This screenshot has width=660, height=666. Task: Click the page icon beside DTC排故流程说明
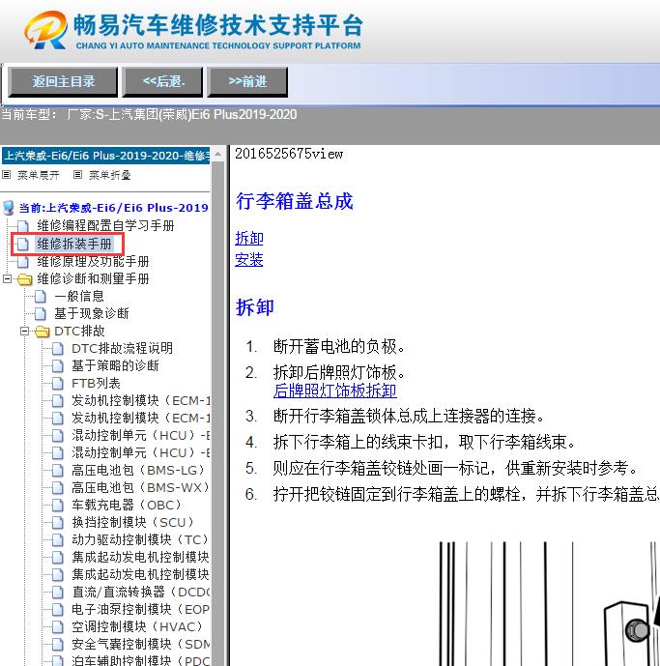coord(58,348)
